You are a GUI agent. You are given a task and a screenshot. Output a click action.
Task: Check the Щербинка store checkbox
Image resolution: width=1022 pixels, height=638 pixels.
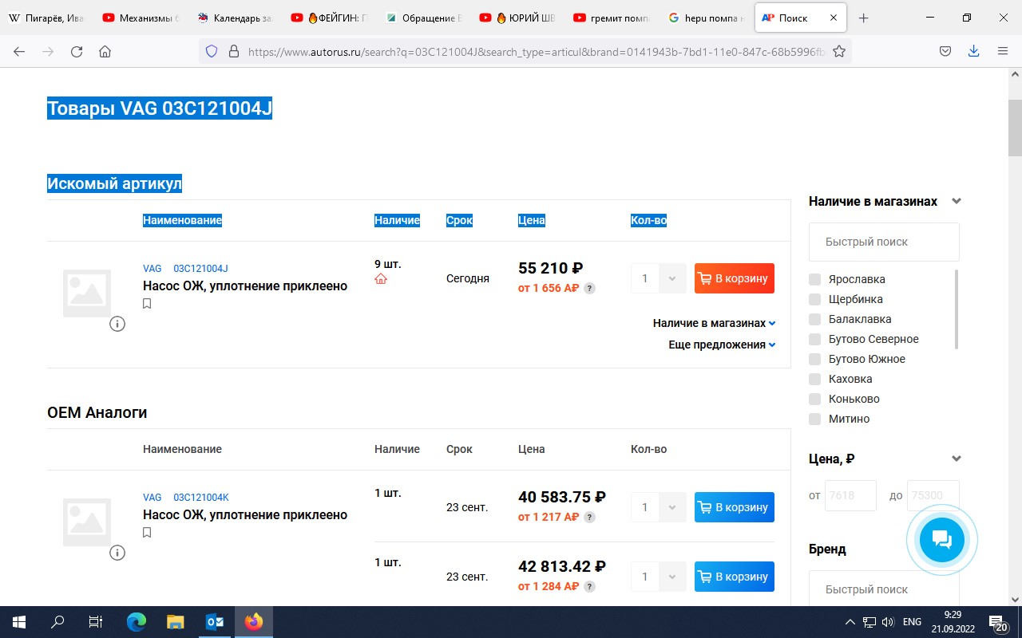point(814,299)
